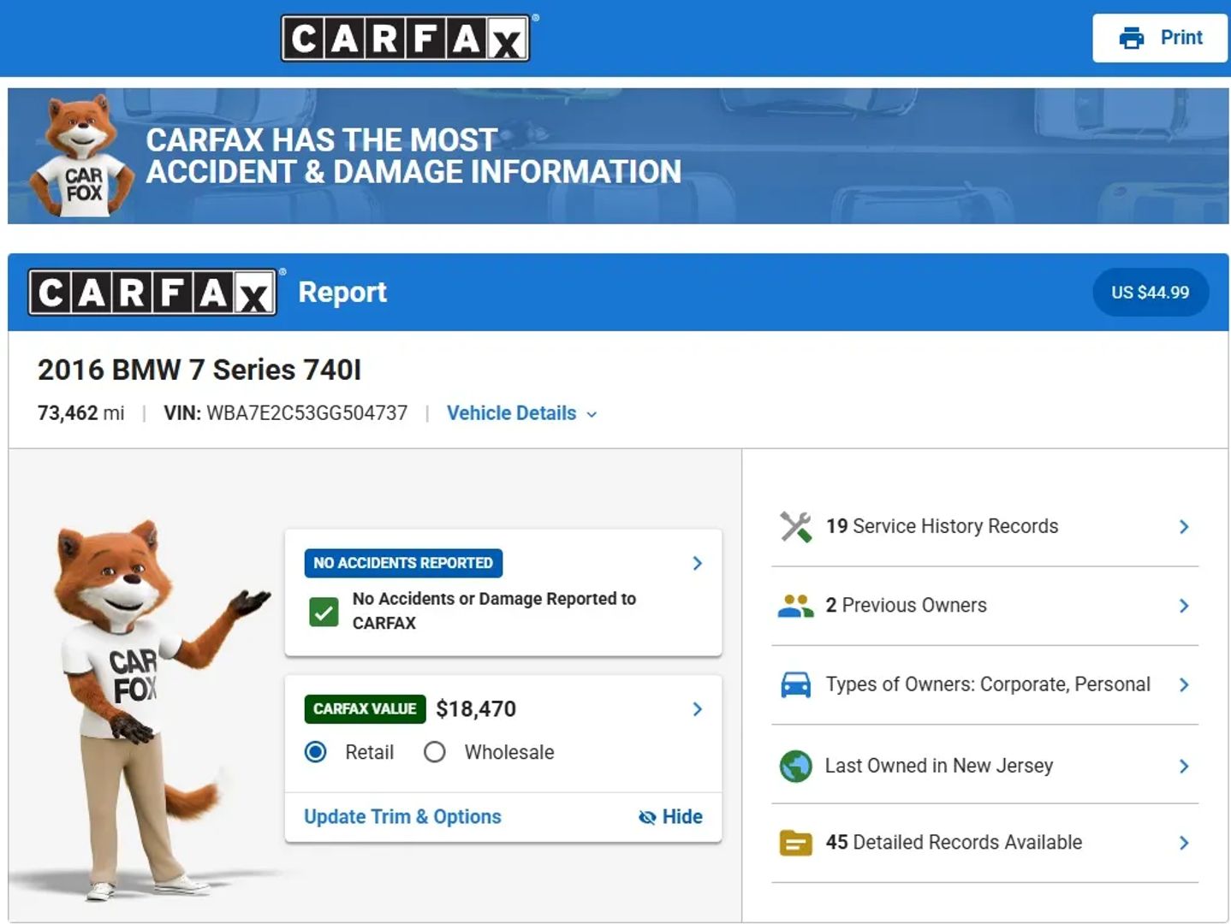Hide the CARFAX value card
This screenshot has height=924, width=1231.
(670, 817)
